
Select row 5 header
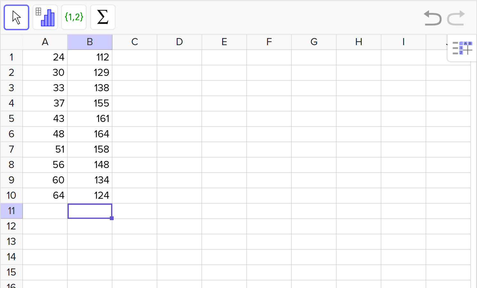[x=12, y=119]
